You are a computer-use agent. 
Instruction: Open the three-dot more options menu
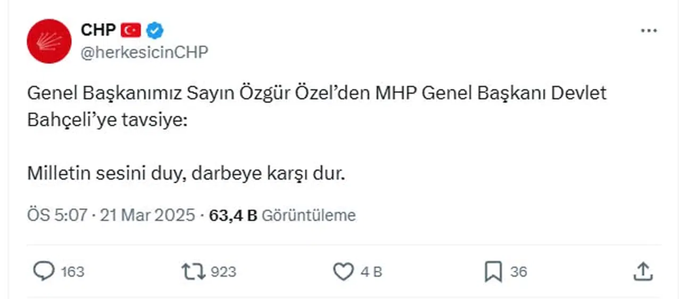point(649,31)
